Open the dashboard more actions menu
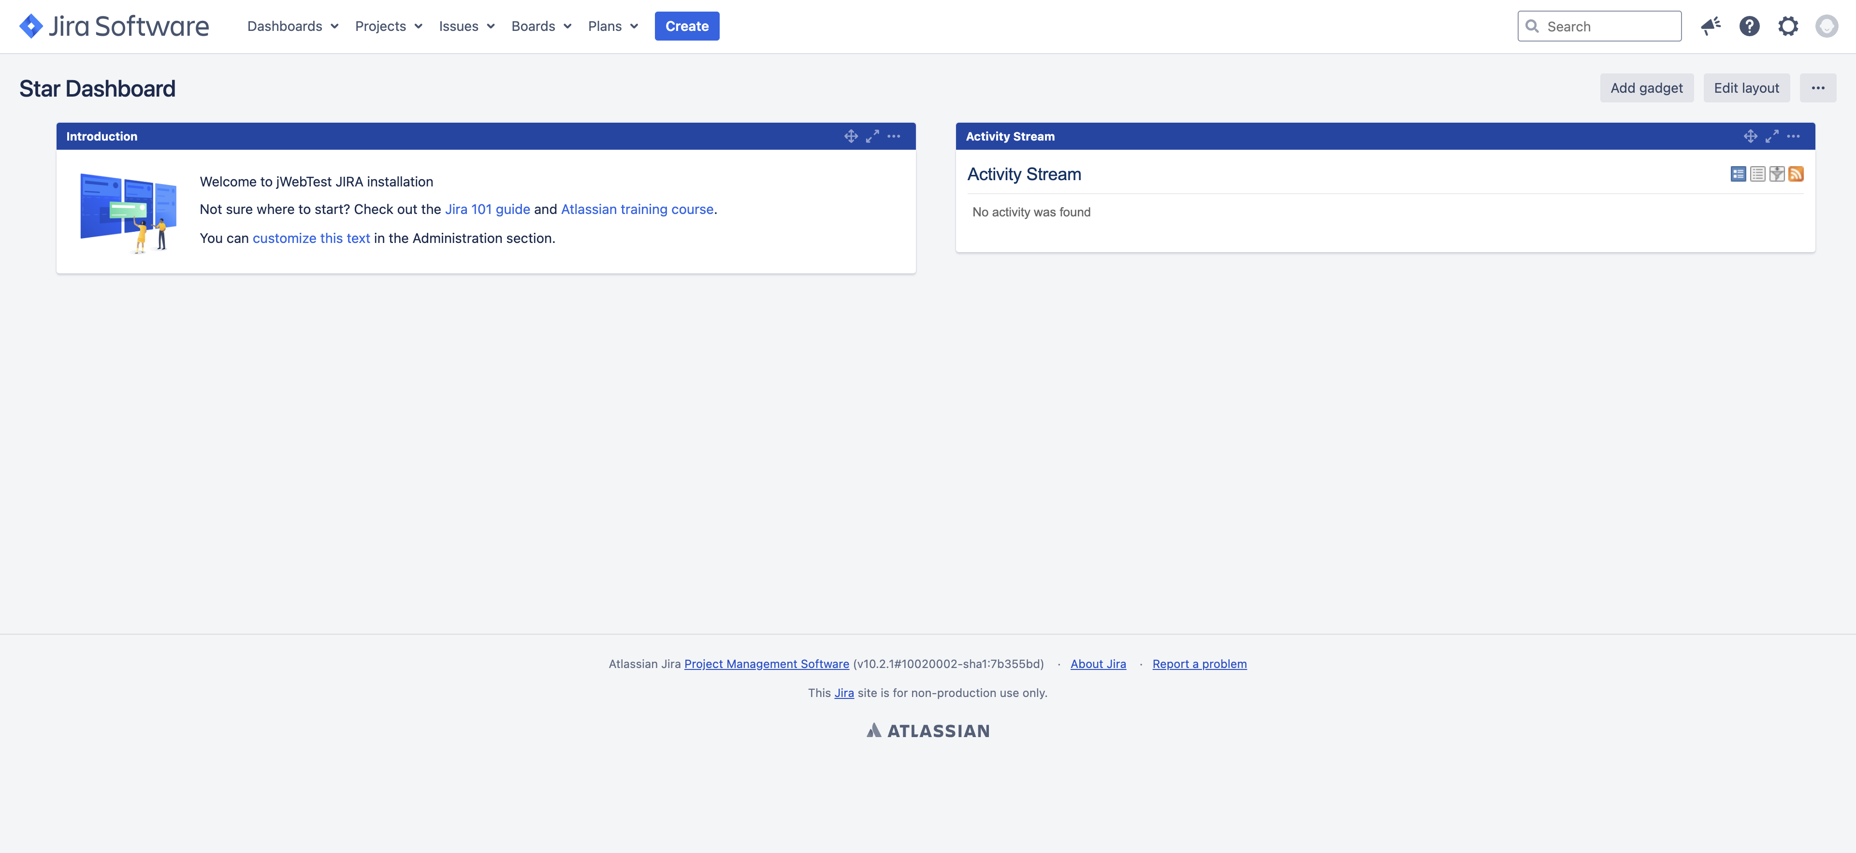 click(x=1818, y=88)
